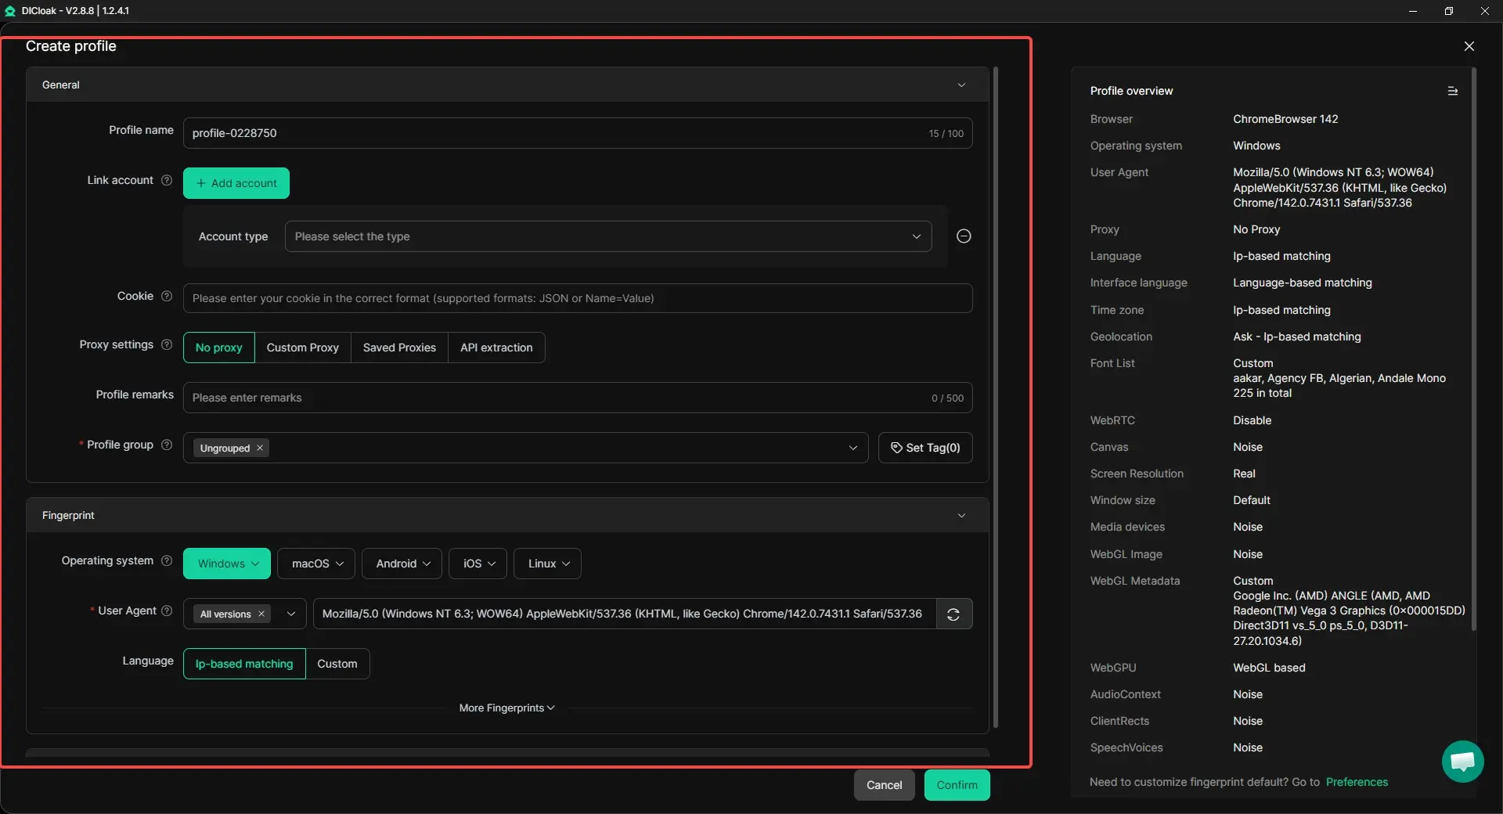Select Custom language option
This screenshot has width=1503, height=814.
click(337, 664)
